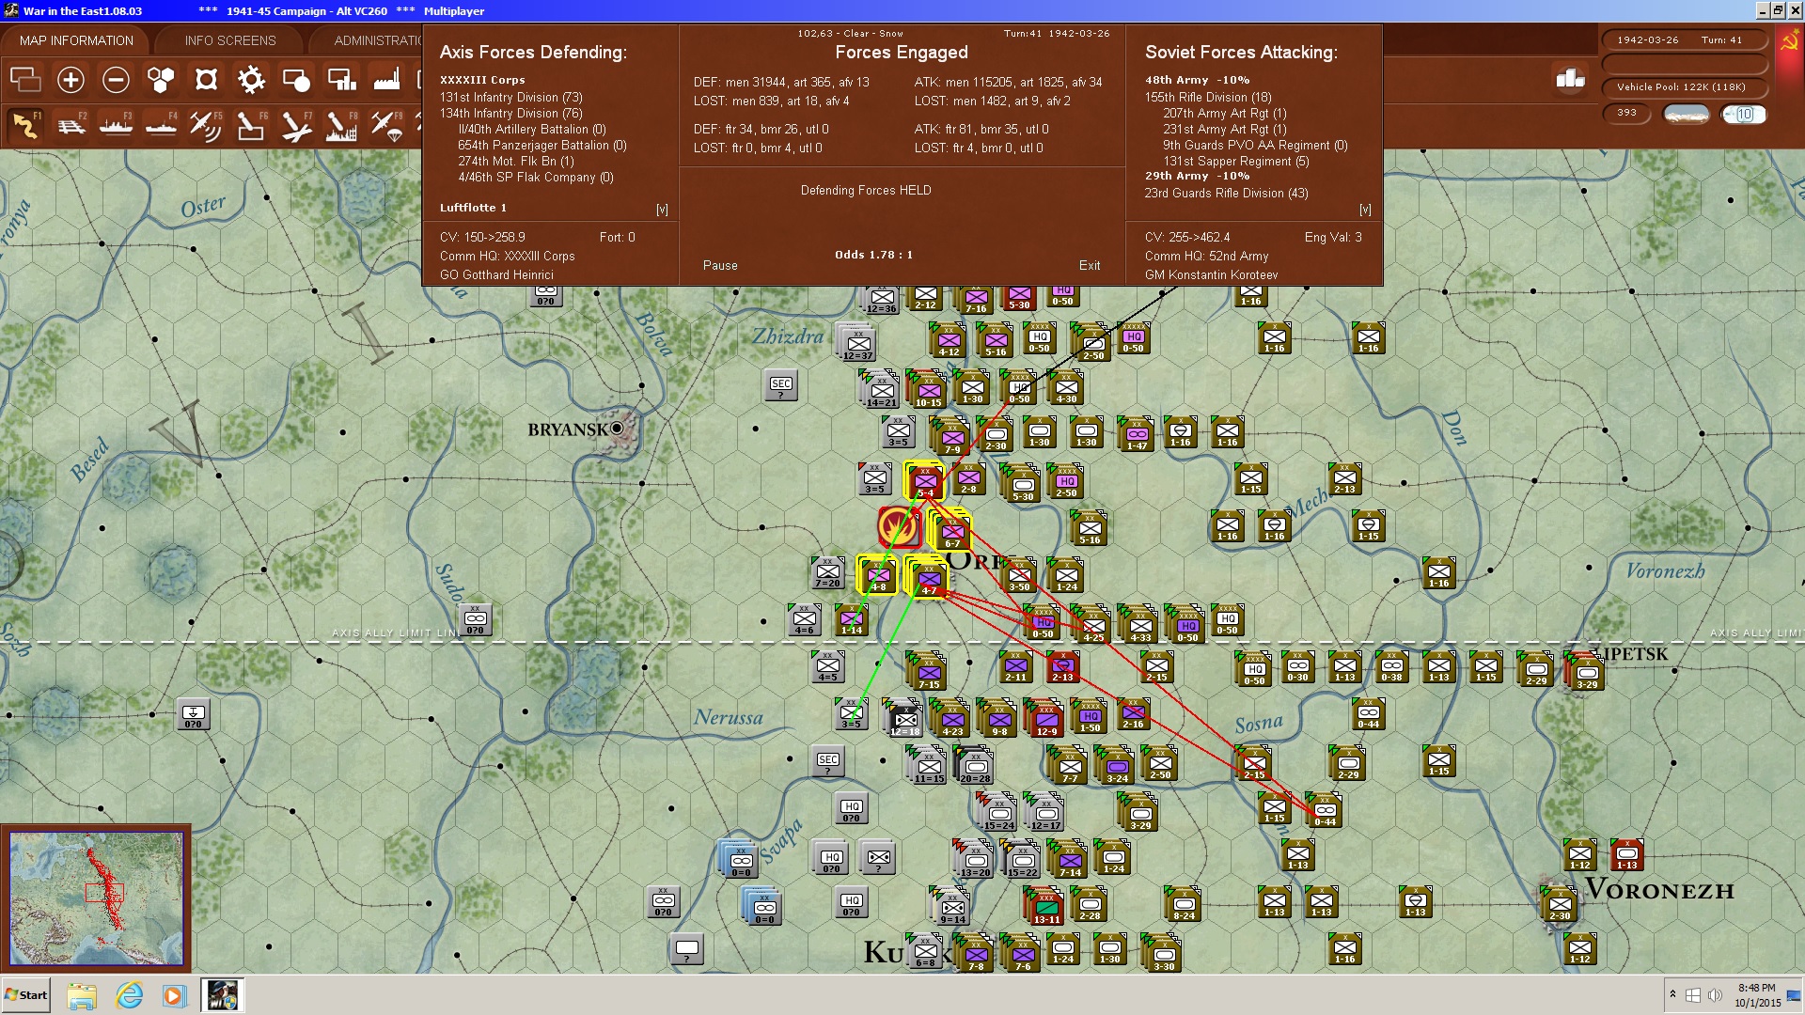
Task: Select Bomb city mode (F8)
Action: pos(341,126)
